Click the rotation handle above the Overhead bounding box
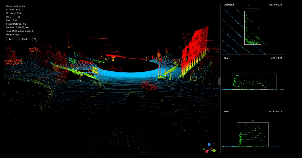The height and width of the screenshot is (158, 302). pyautogui.click(x=253, y=8)
